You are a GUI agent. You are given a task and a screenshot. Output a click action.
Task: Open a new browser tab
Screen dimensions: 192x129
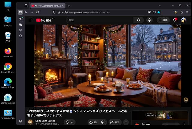click(x=69, y=6)
